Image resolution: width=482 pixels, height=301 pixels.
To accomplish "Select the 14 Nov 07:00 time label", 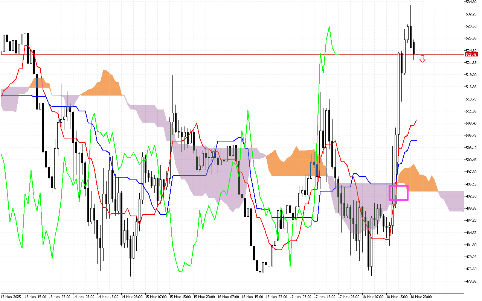I will point(84,297).
